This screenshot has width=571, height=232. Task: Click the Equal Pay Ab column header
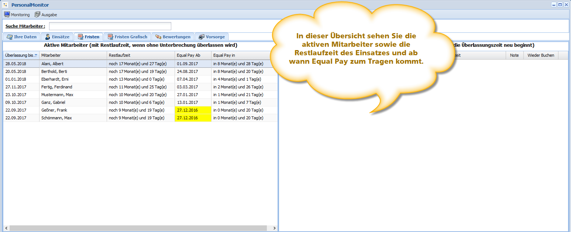tap(193, 55)
